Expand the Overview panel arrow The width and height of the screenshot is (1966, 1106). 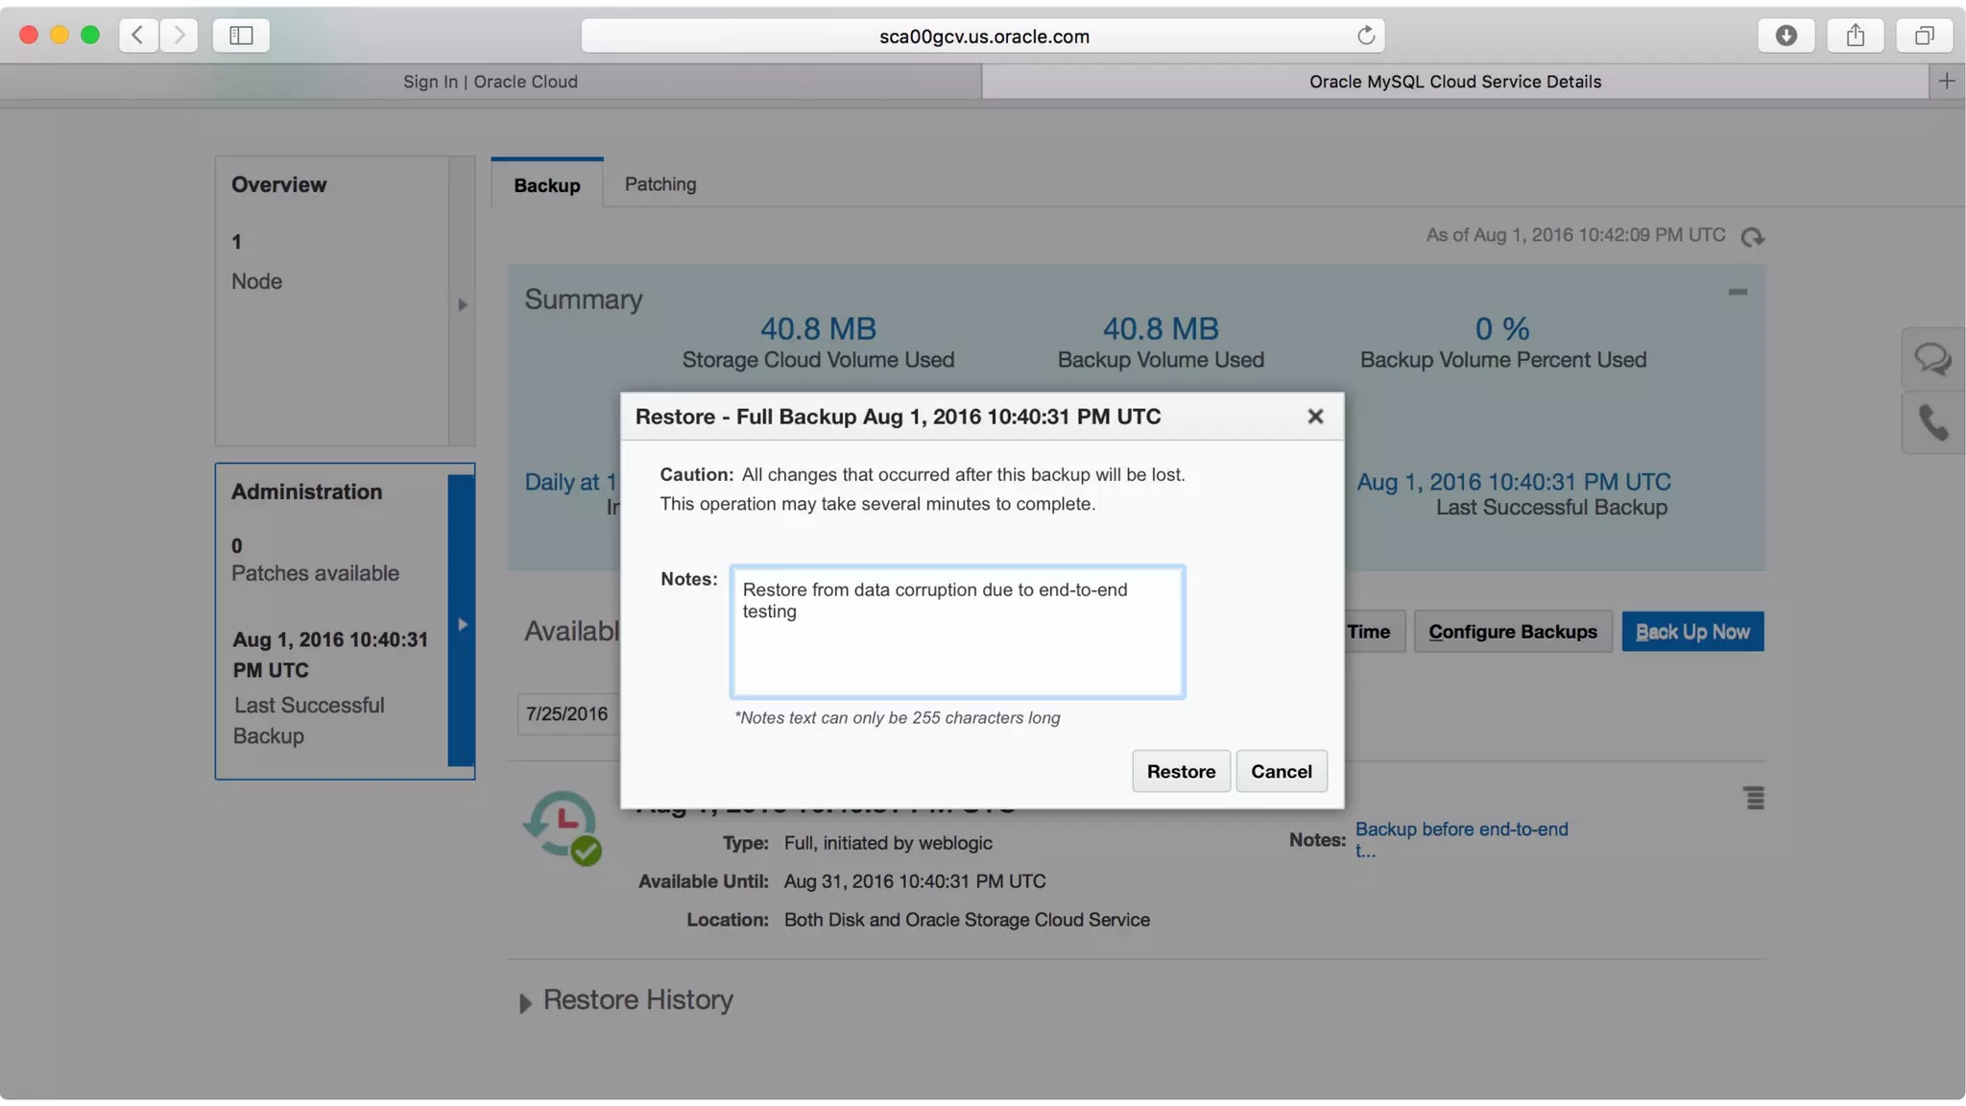pos(462,304)
